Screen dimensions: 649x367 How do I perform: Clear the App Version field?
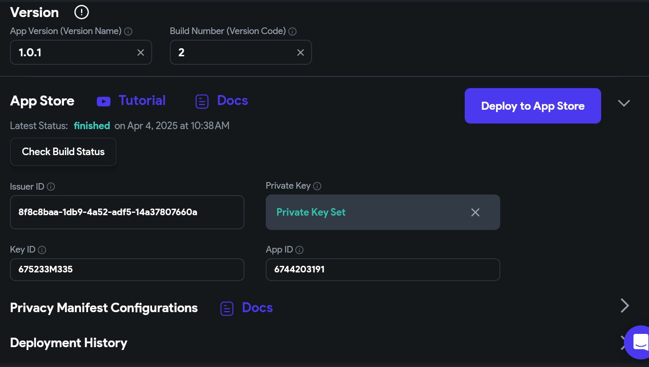pyautogui.click(x=141, y=52)
